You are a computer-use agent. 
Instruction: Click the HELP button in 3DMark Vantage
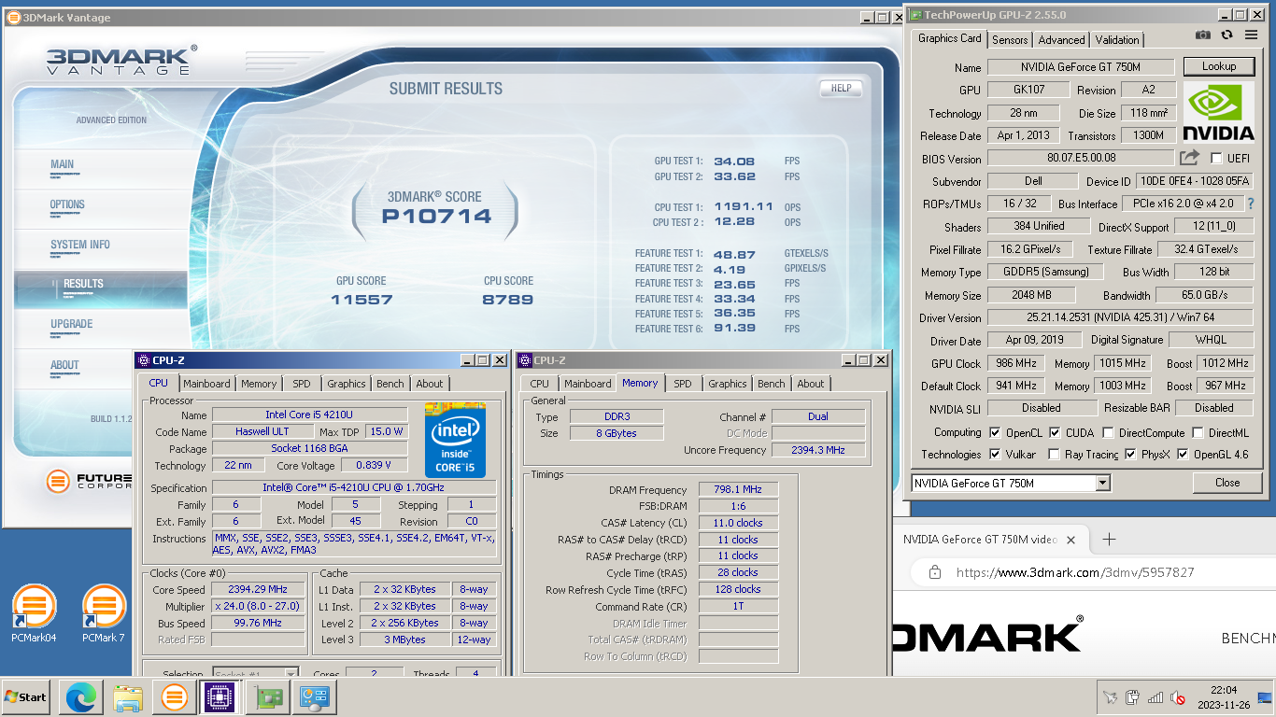(841, 88)
